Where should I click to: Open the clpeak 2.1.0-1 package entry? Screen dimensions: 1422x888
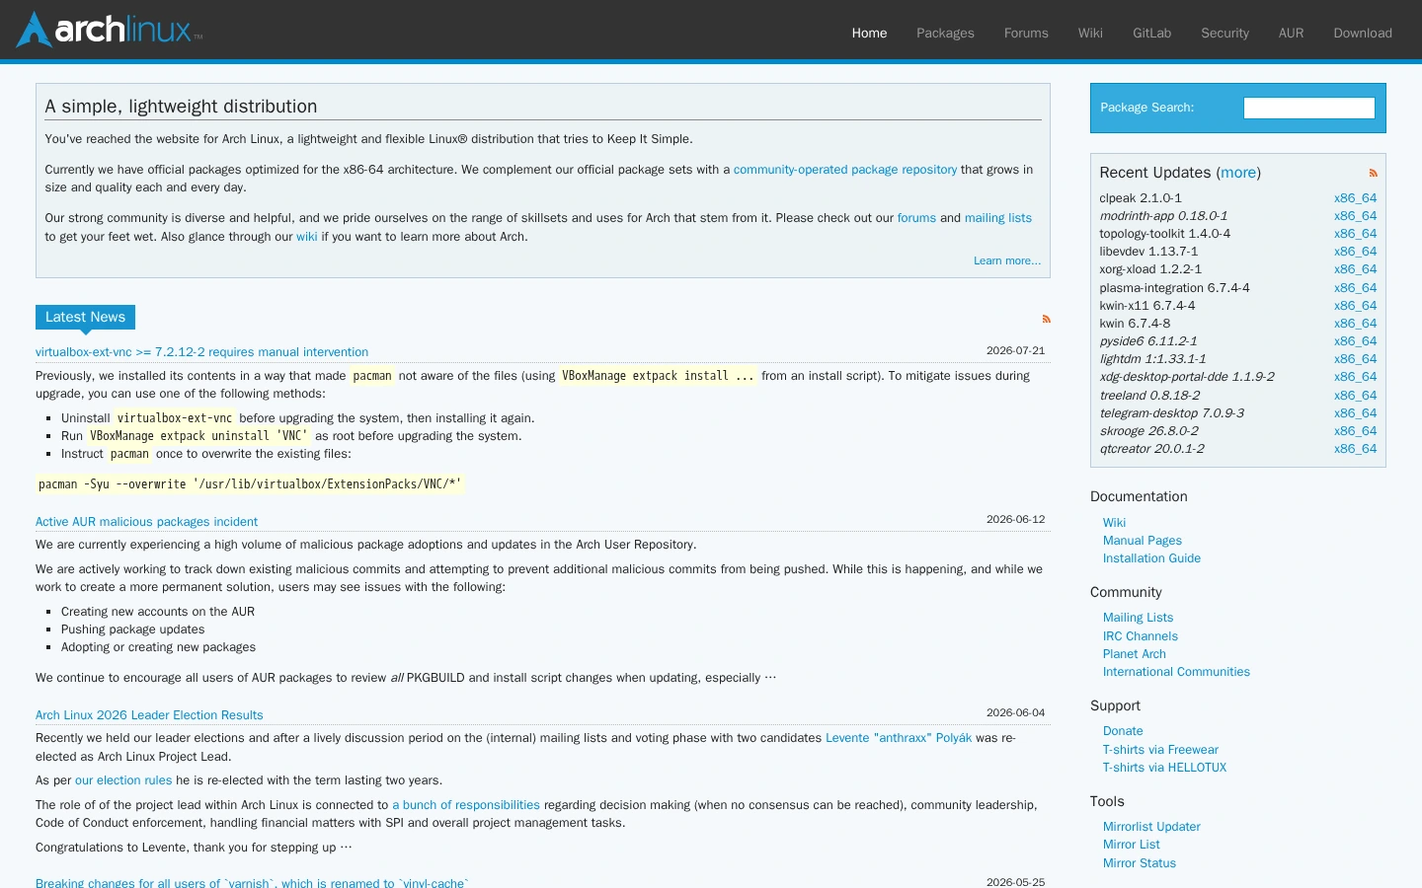pyautogui.click(x=1141, y=198)
